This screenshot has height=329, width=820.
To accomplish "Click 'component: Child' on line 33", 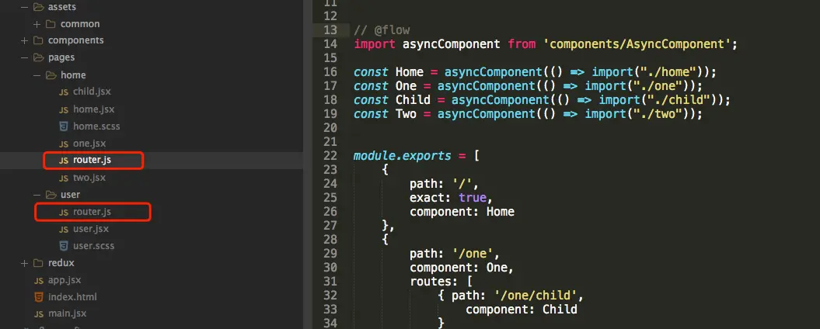I will [x=522, y=310].
